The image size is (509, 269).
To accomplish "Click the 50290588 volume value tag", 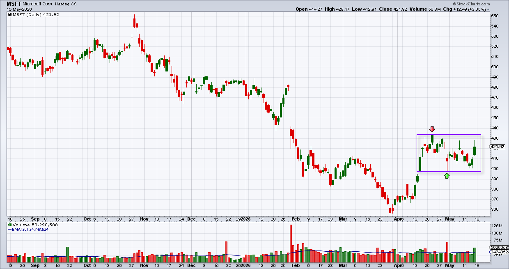I will (x=500, y=248).
